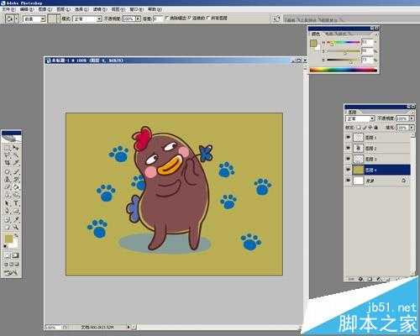Toggle the 消除锯齿 checkbox
Screen dimensions: 420x336
coord(167,18)
